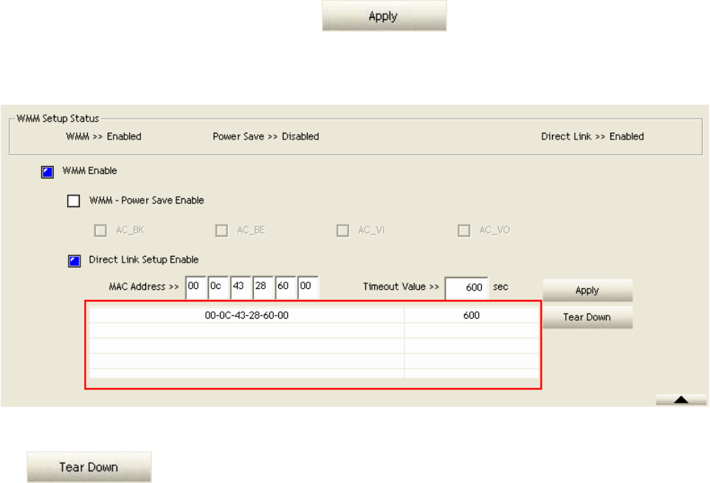Toggle Direct Link Setup Enable checkbox
This screenshot has height=483, width=710.
coord(75,261)
